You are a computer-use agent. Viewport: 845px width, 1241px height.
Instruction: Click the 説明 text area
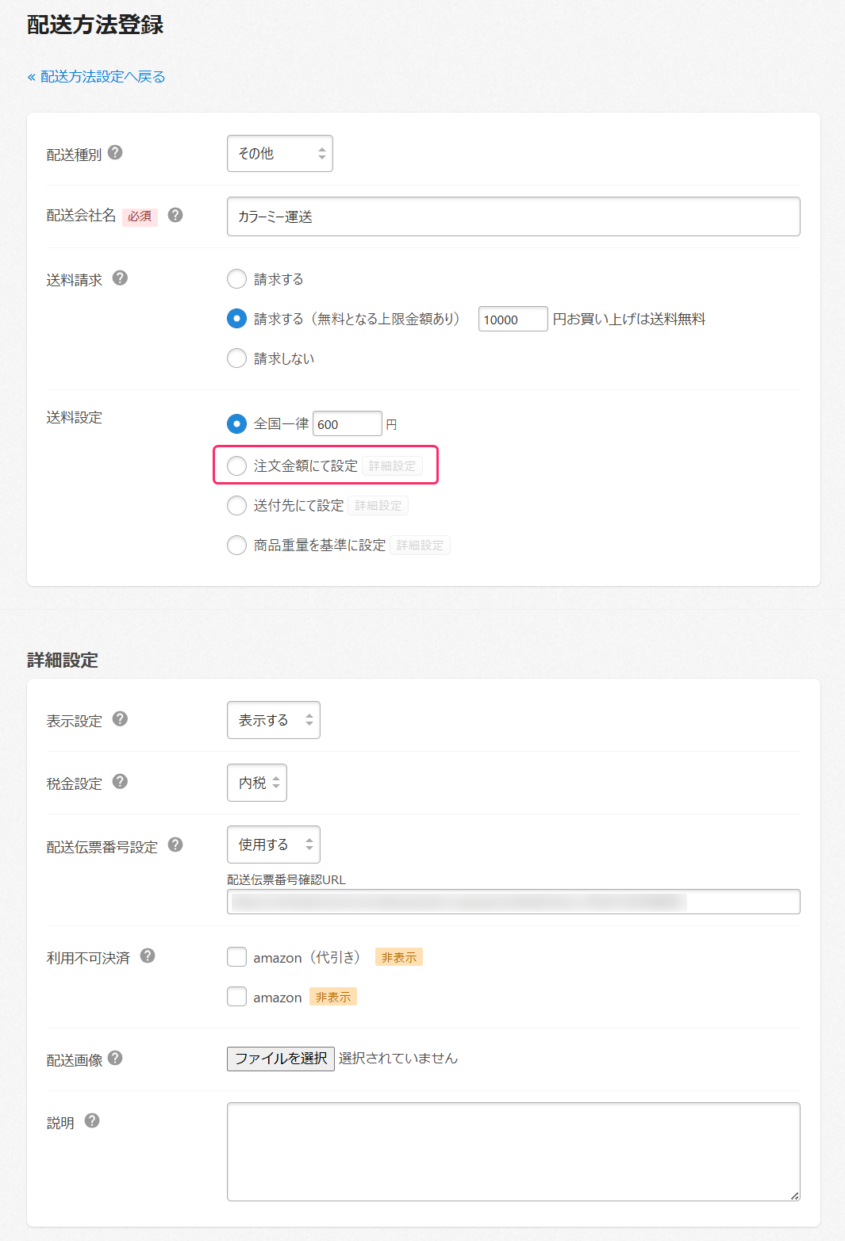click(x=513, y=1151)
